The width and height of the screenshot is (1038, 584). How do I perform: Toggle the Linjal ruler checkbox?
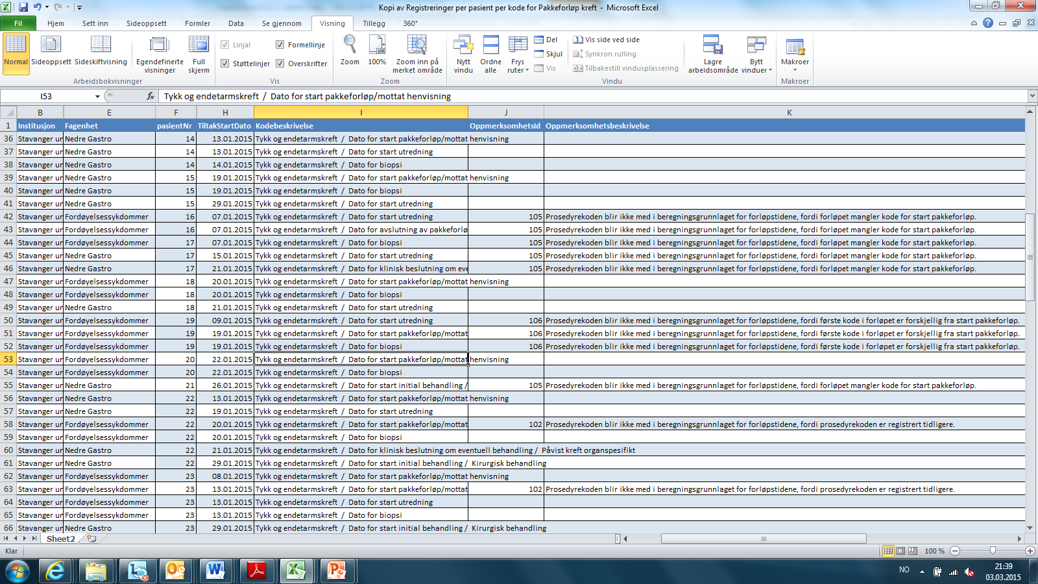click(x=225, y=45)
